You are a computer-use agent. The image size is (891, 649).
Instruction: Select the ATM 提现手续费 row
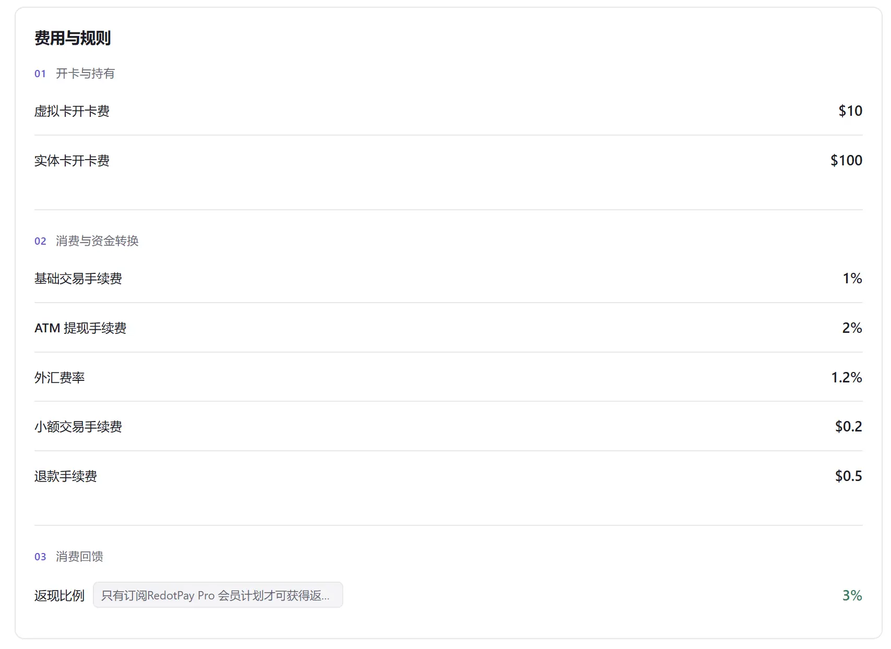[449, 328]
